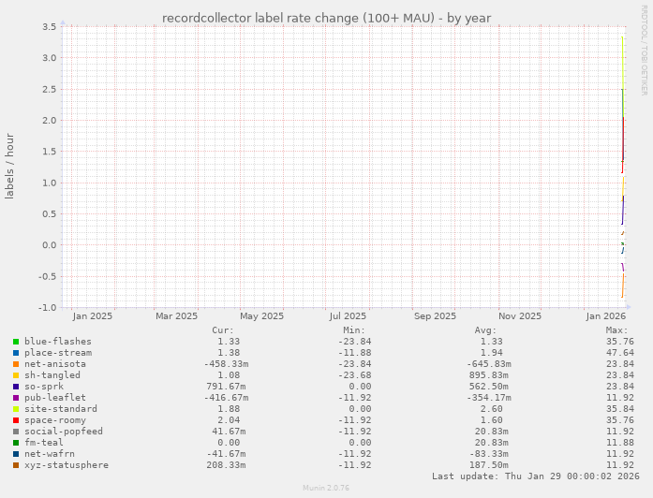
Task: Click the 'Sep 2025' x-axis label
Action: [436, 316]
